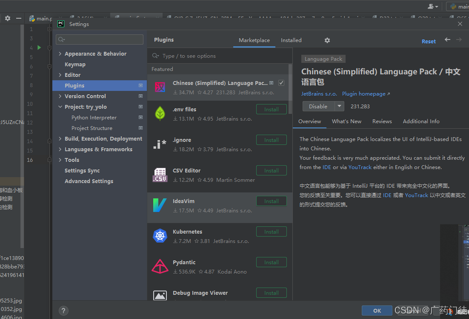Click the main.py editor tab
Viewport: 469px width, 319px height.
(41, 19)
